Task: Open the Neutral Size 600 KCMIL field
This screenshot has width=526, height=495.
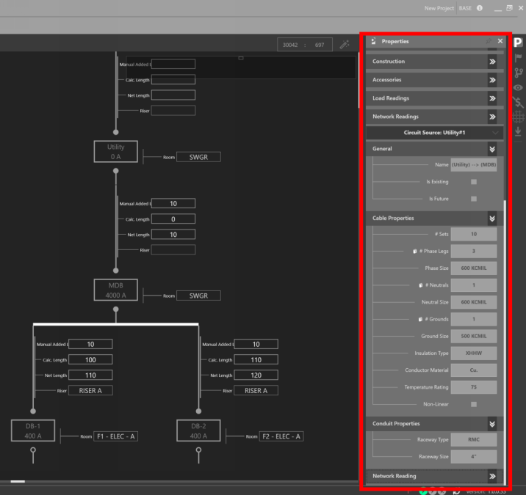Action: [x=474, y=302]
